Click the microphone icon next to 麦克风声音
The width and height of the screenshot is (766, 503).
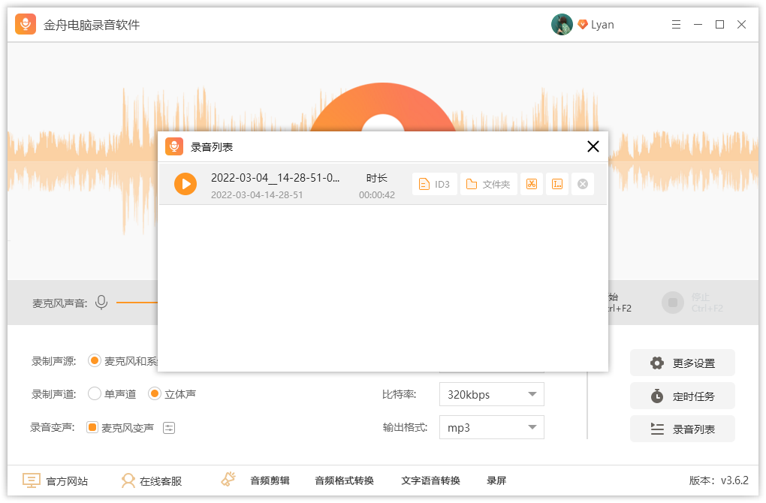(x=101, y=303)
